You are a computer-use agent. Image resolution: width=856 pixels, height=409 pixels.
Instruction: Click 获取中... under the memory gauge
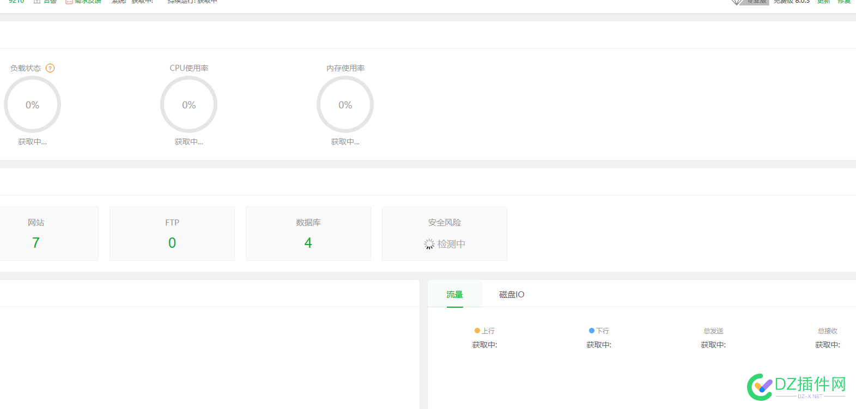click(x=345, y=142)
